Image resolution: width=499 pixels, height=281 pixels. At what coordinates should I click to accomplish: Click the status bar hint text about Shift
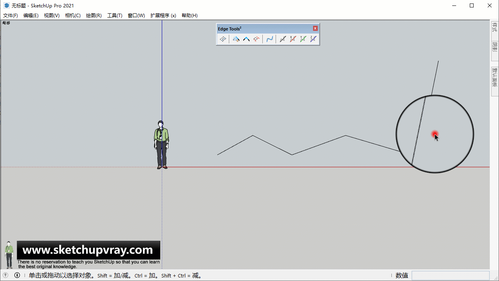click(115, 276)
